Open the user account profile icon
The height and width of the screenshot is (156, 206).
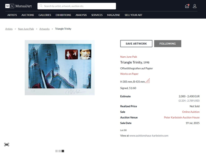point(195,6)
